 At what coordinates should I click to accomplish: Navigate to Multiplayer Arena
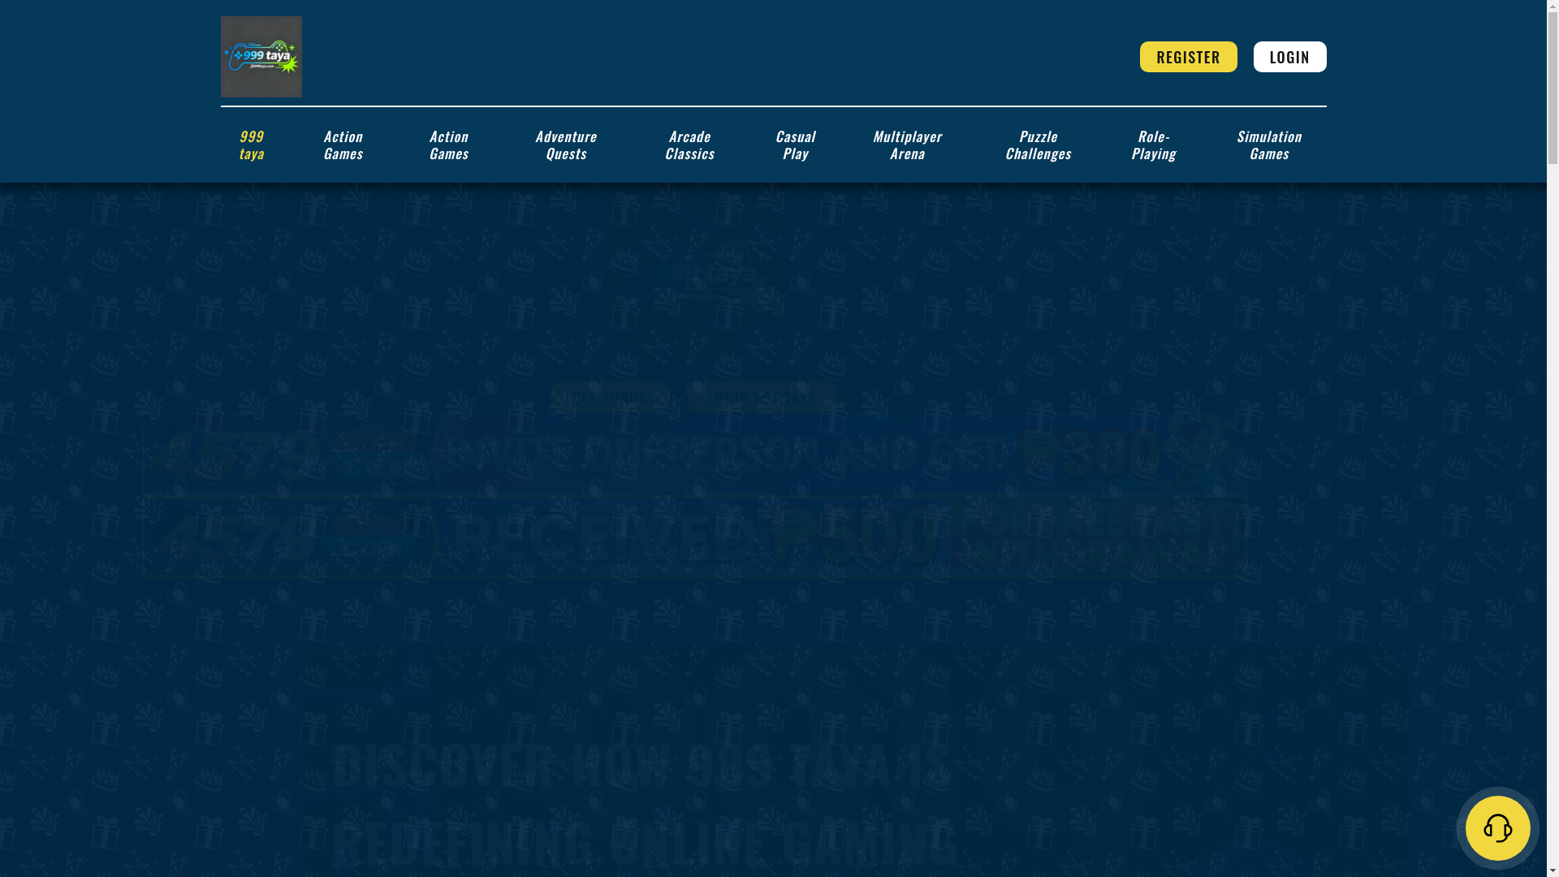click(x=907, y=145)
